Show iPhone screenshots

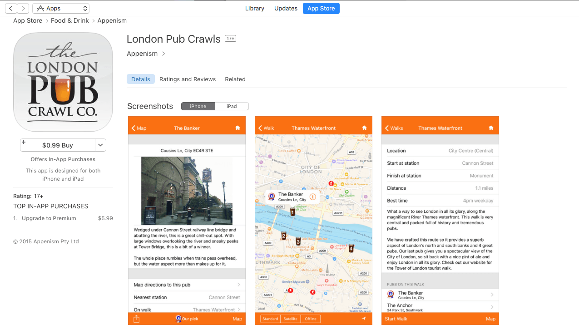(x=198, y=106)
